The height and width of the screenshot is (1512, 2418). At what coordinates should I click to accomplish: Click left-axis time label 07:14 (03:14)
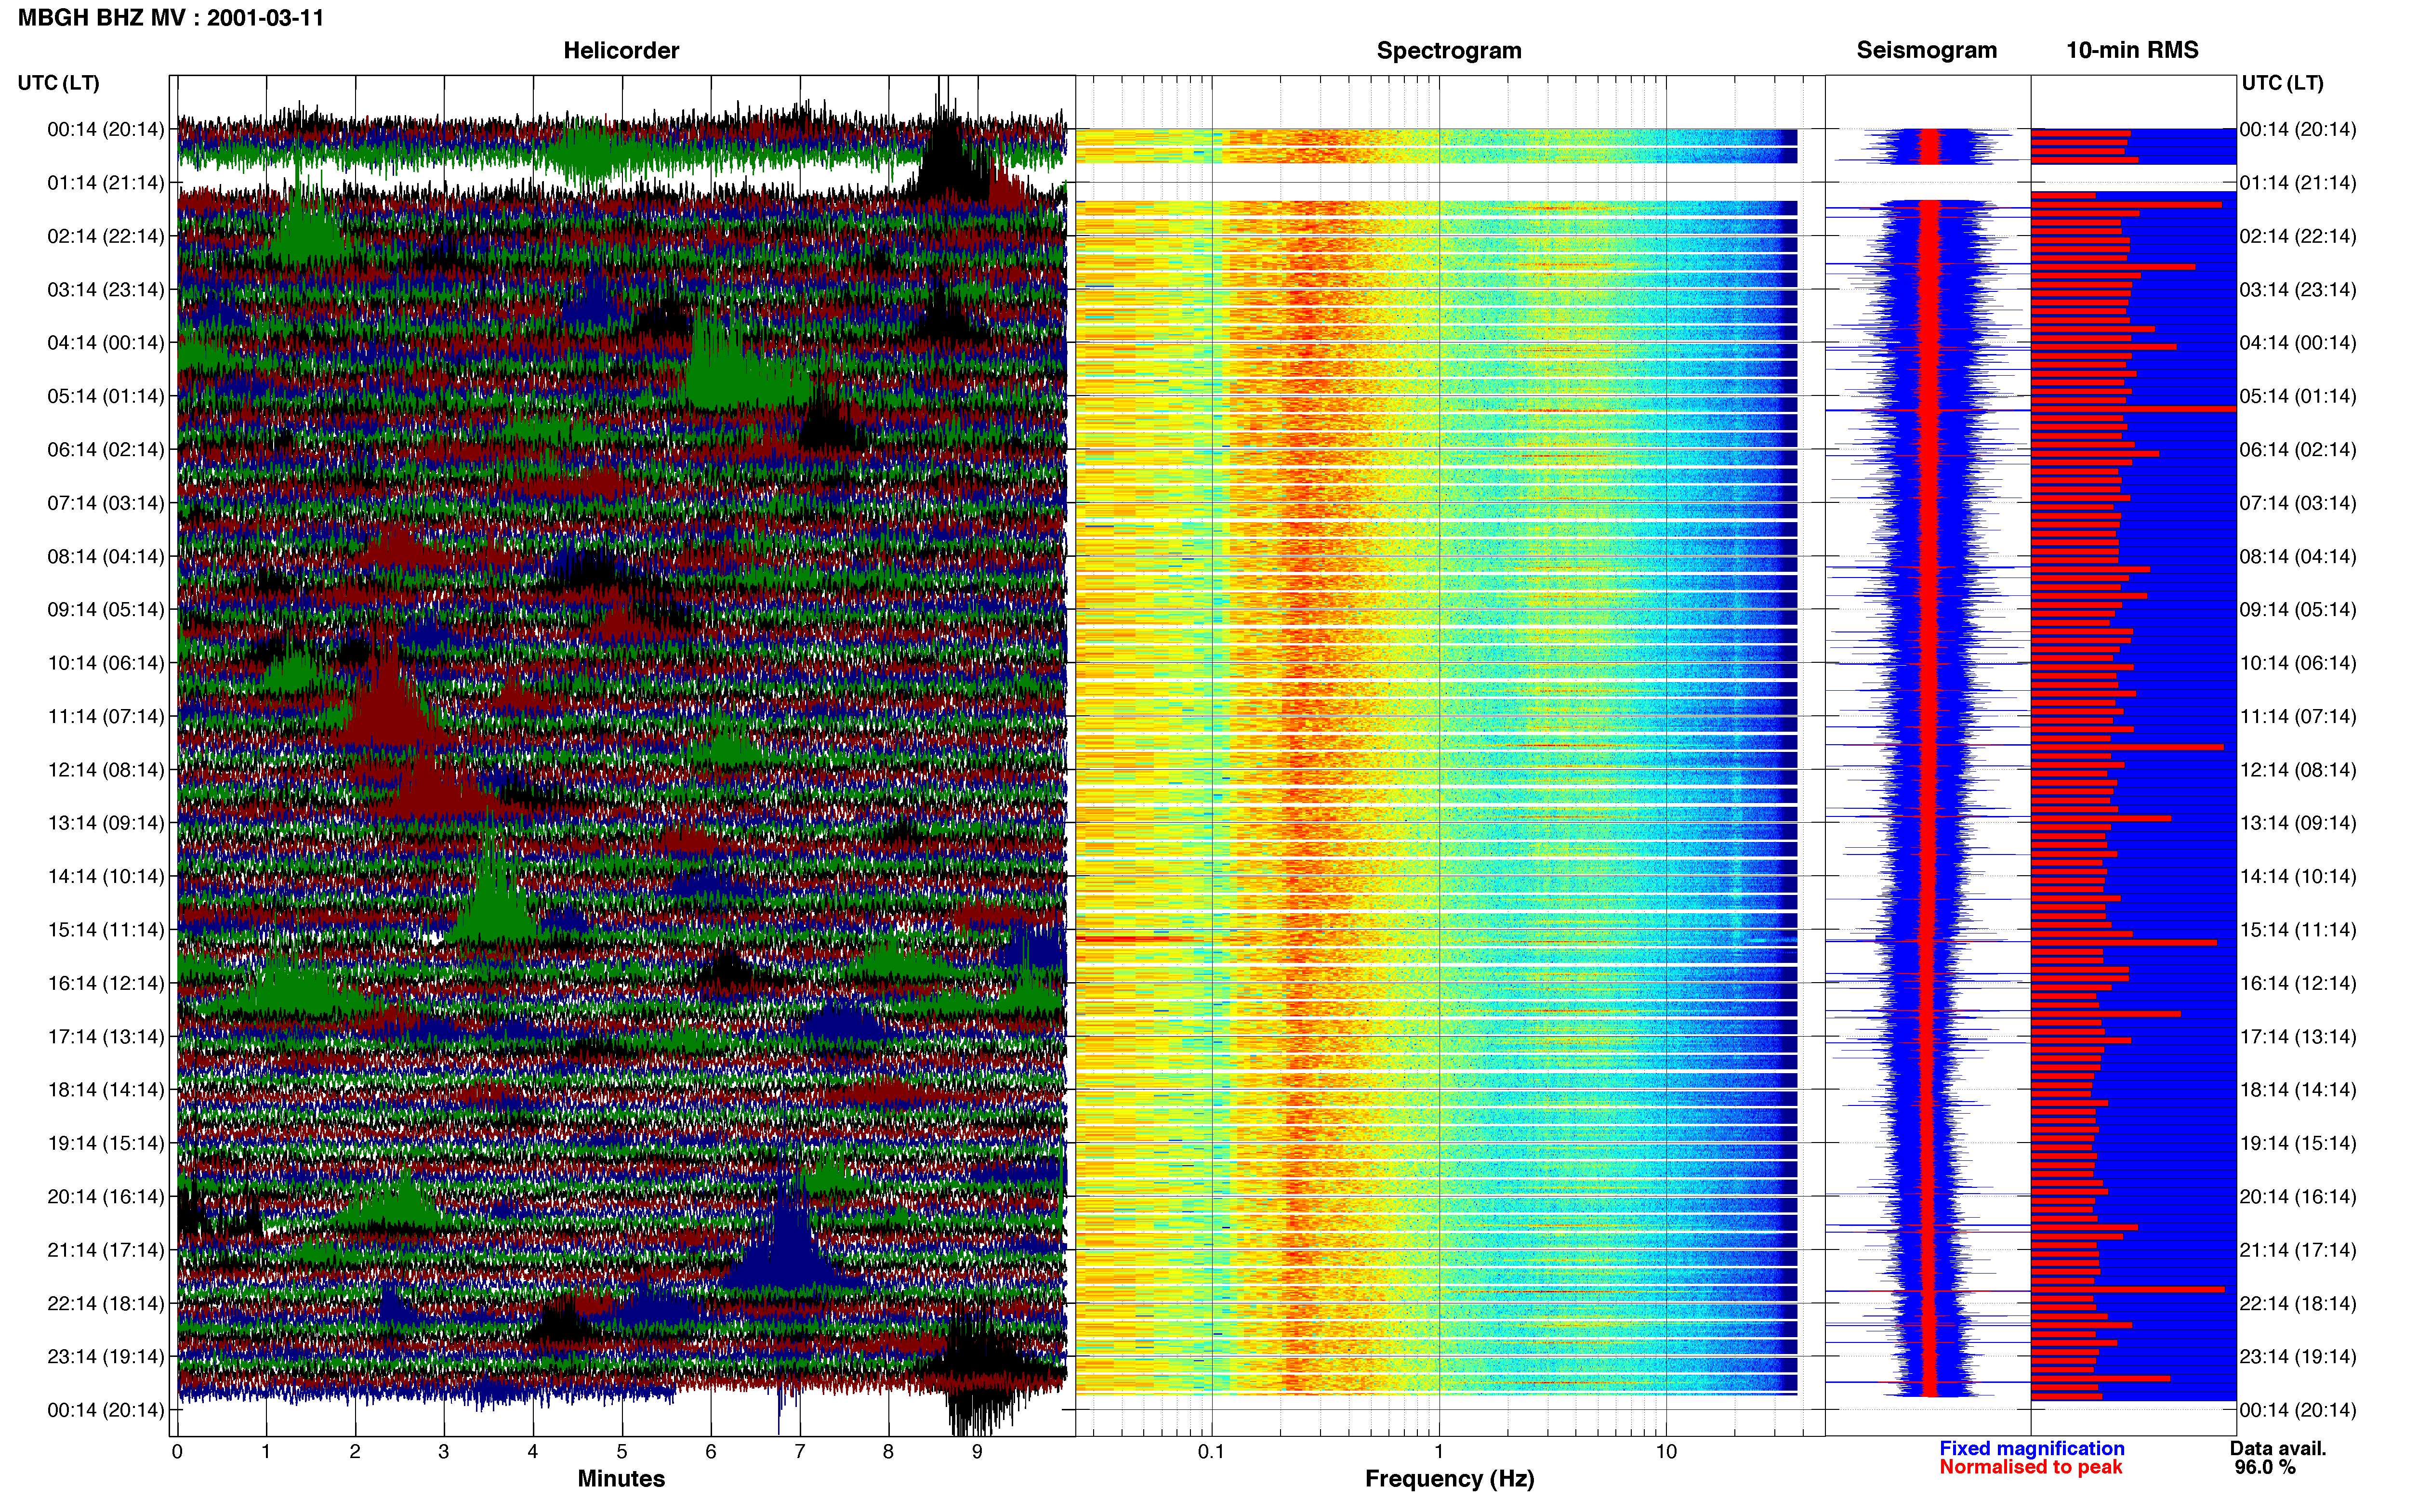point(106,503)
